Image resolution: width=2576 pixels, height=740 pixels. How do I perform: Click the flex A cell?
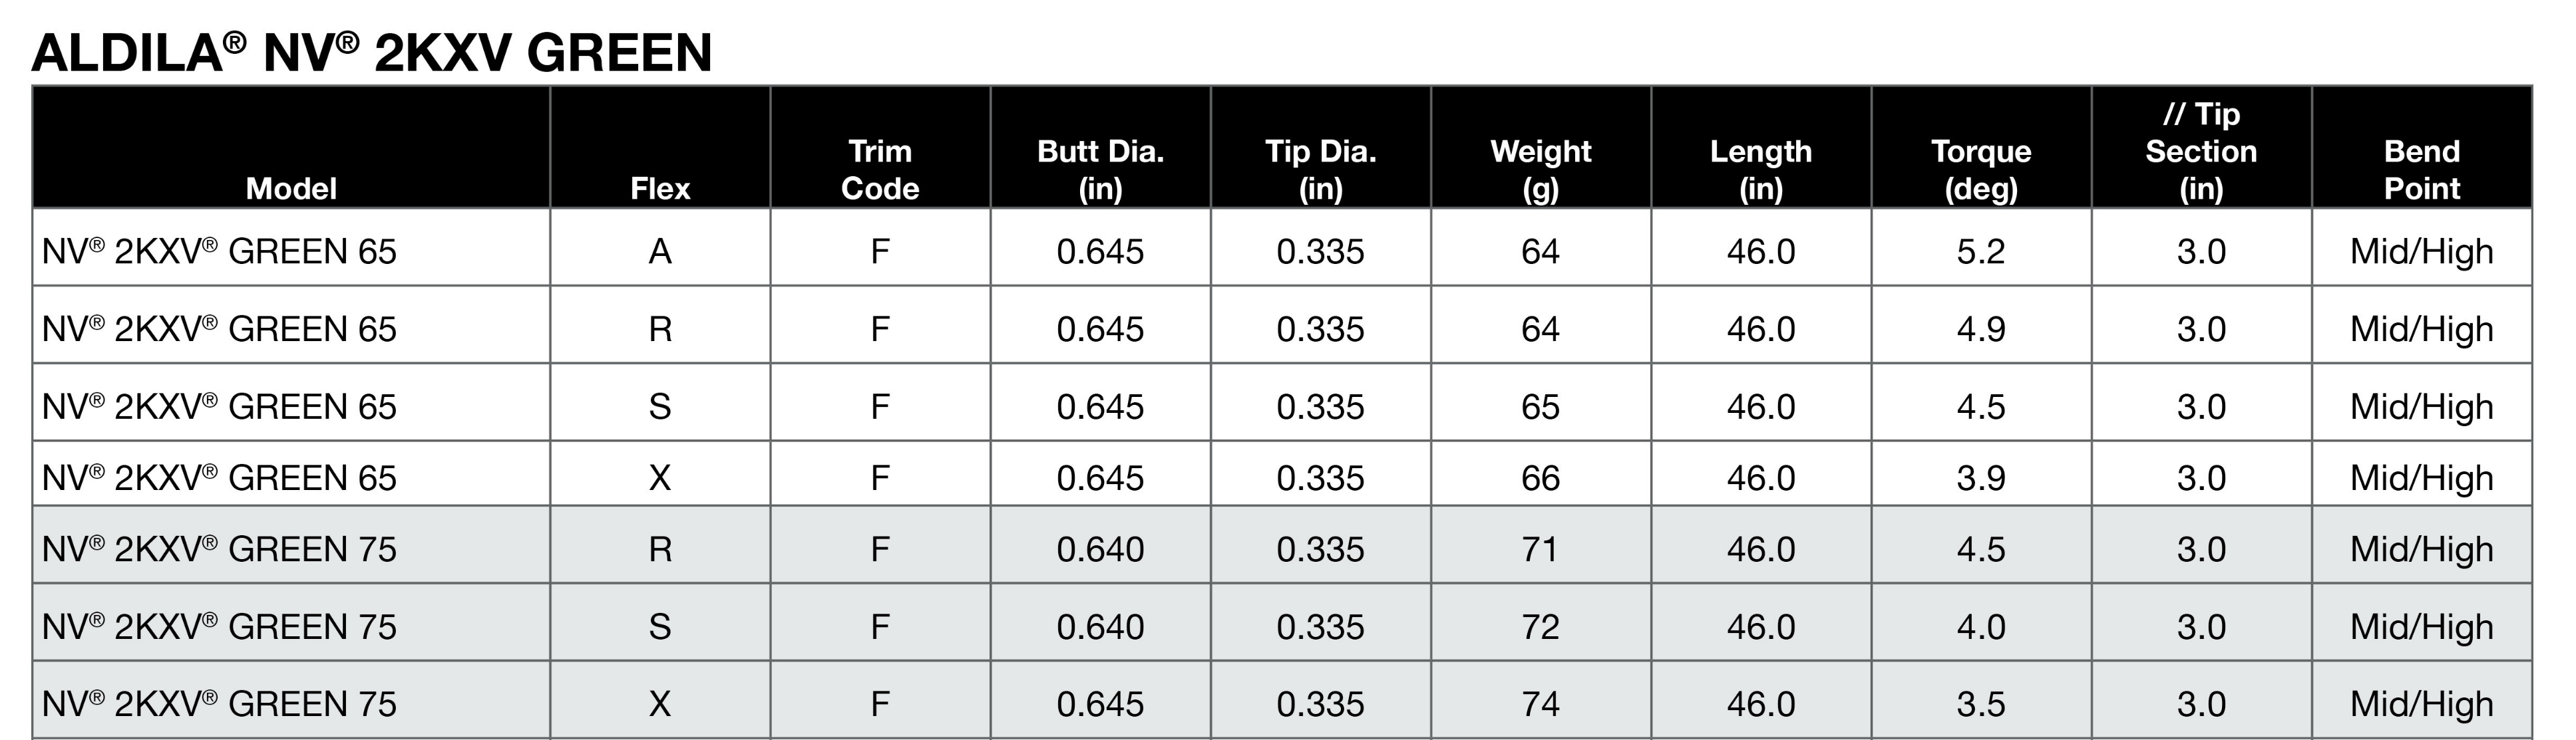660,251
